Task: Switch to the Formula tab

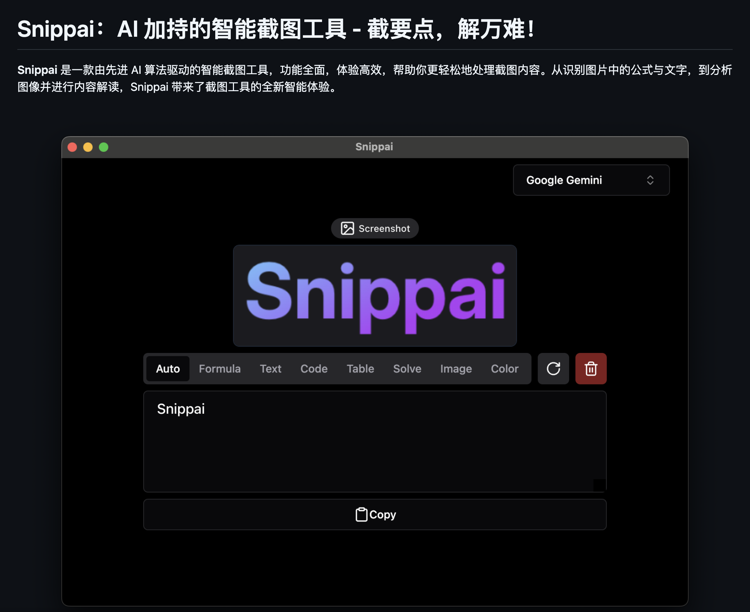Action: click(219, 369)
